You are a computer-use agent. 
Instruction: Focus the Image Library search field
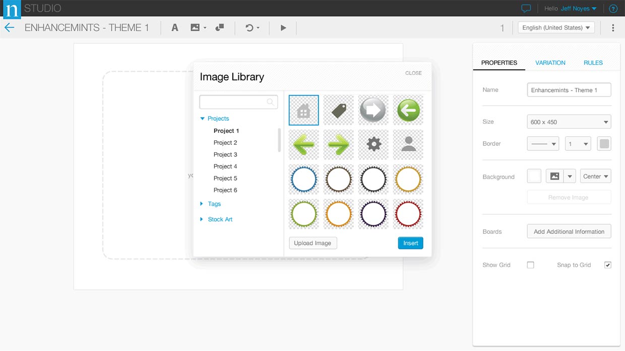tap(238, 102)
